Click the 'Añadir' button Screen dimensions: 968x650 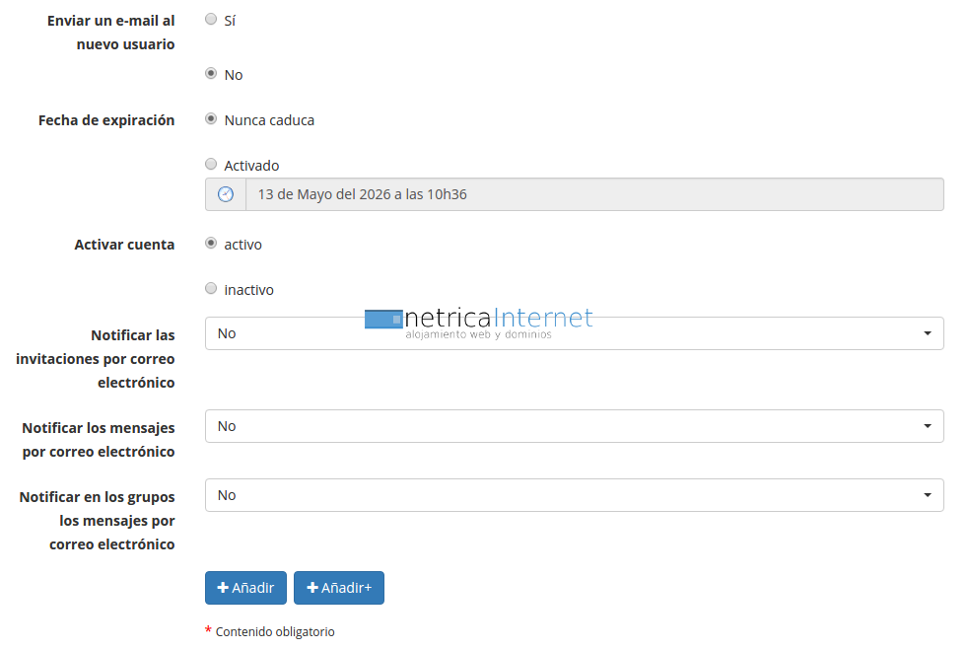point(245,588)
